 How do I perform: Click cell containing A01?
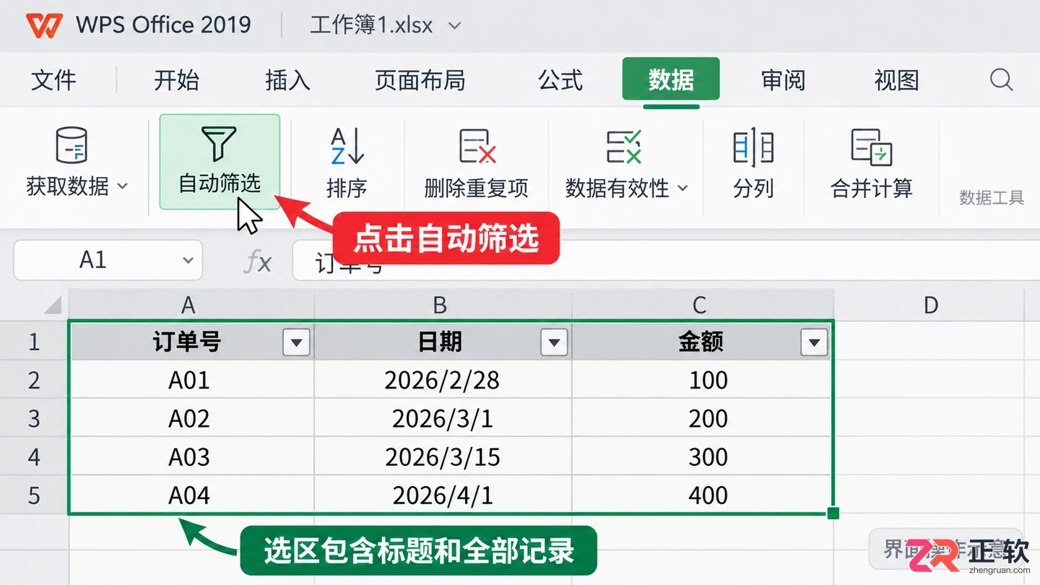tap(191, 380)
